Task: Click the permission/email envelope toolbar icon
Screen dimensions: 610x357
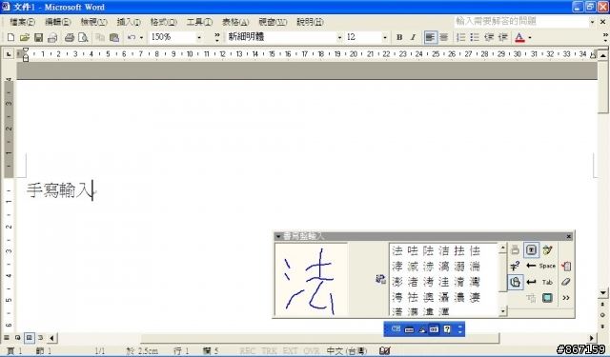Action: click(52, 37)
